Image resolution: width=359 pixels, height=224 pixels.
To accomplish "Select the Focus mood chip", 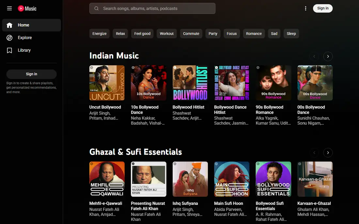I will click(x=231, y=34).
